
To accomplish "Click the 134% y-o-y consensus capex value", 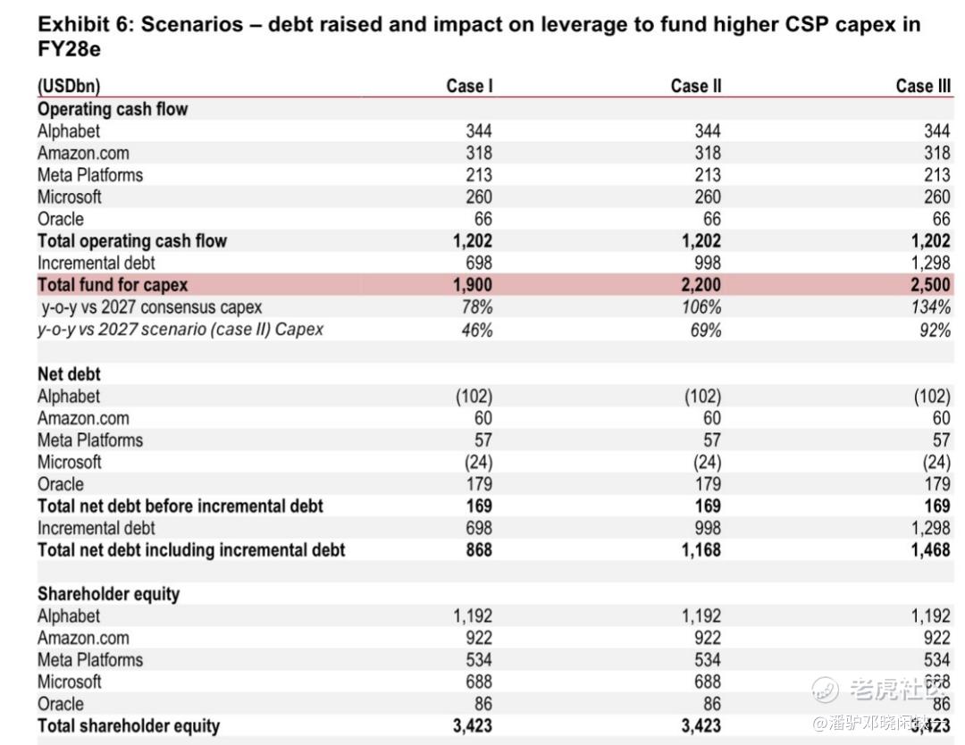I will click(x=931, y=307).
